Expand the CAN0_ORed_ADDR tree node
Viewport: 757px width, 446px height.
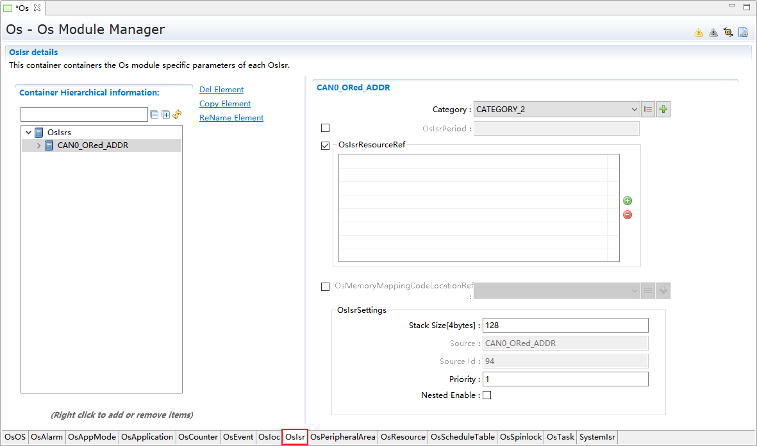coord(38,146)
